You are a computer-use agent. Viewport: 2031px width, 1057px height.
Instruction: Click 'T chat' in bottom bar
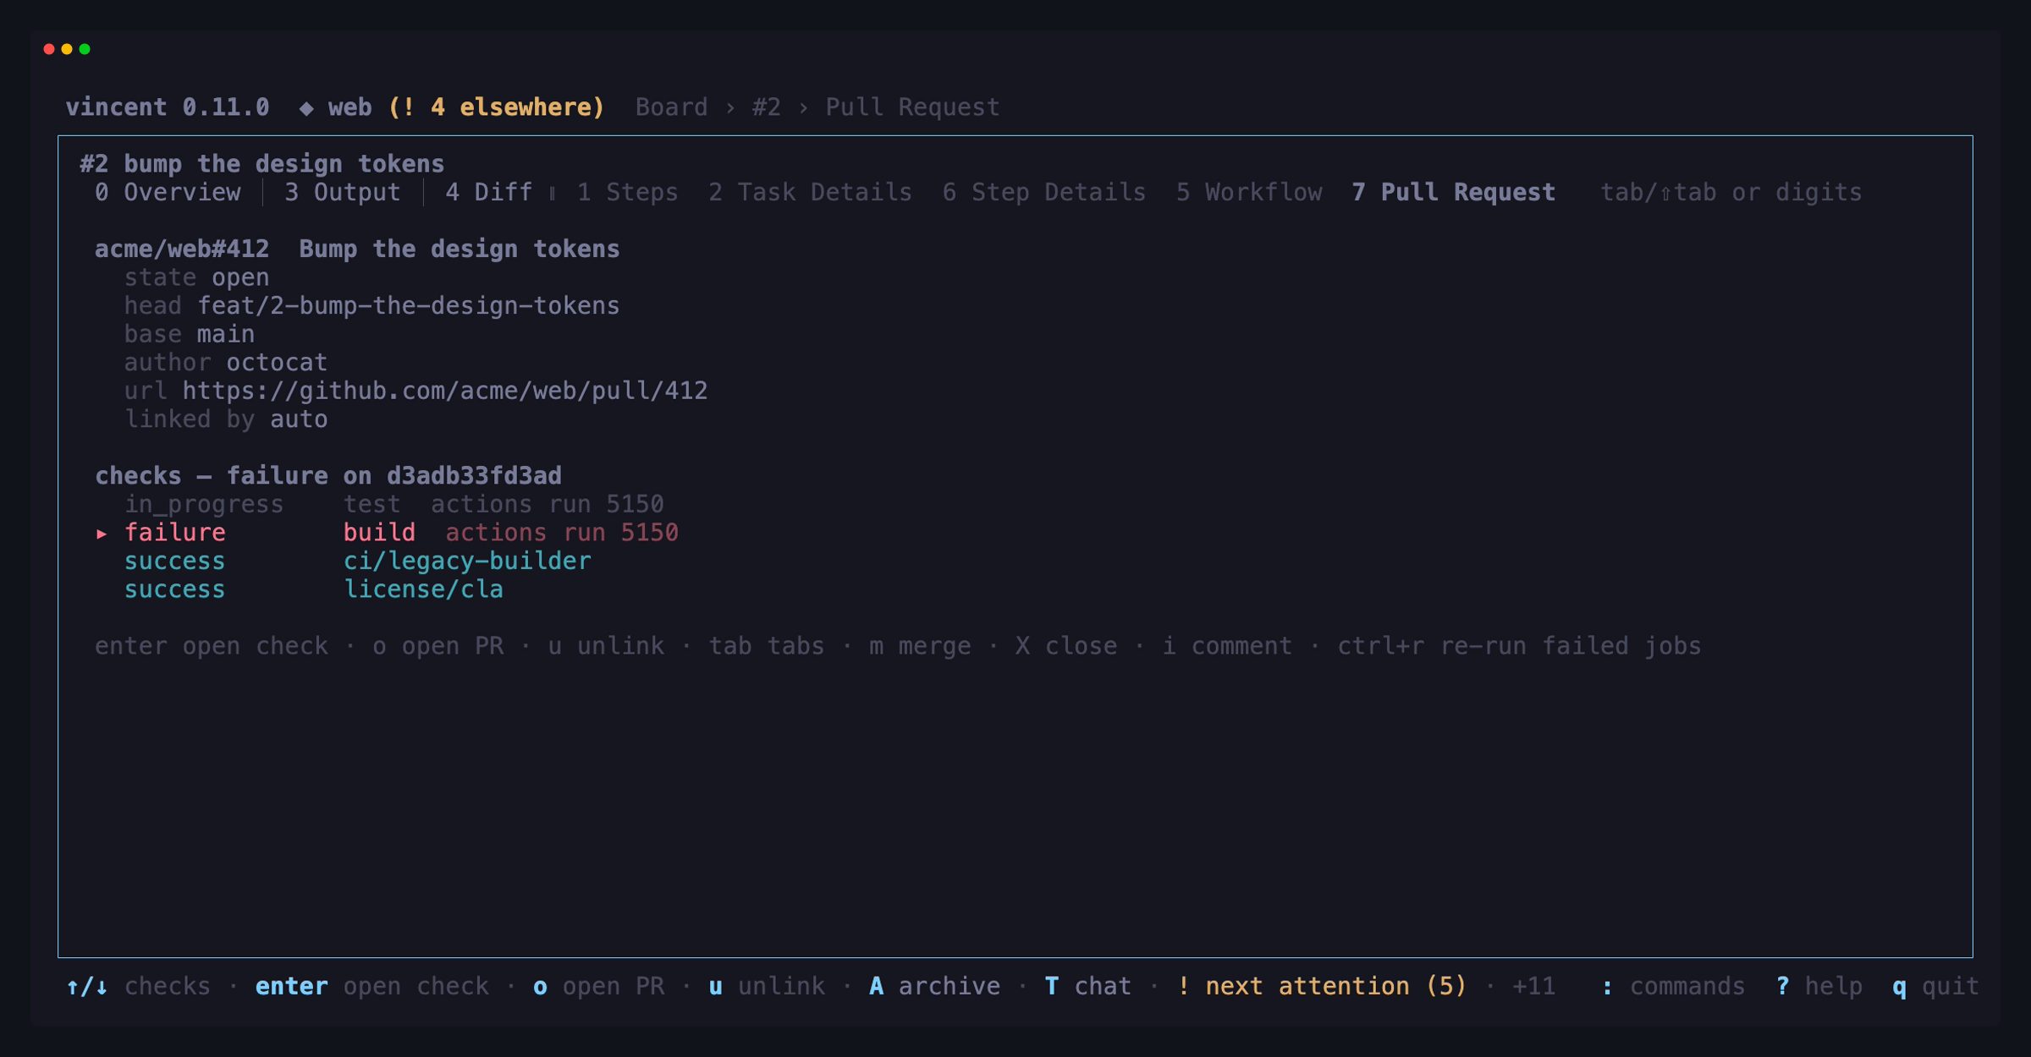[1087, 987]
